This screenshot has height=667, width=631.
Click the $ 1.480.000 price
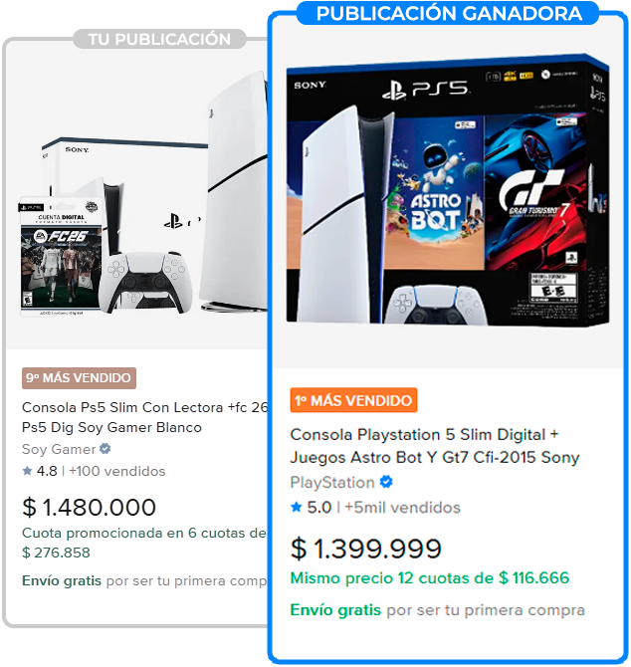89,507
